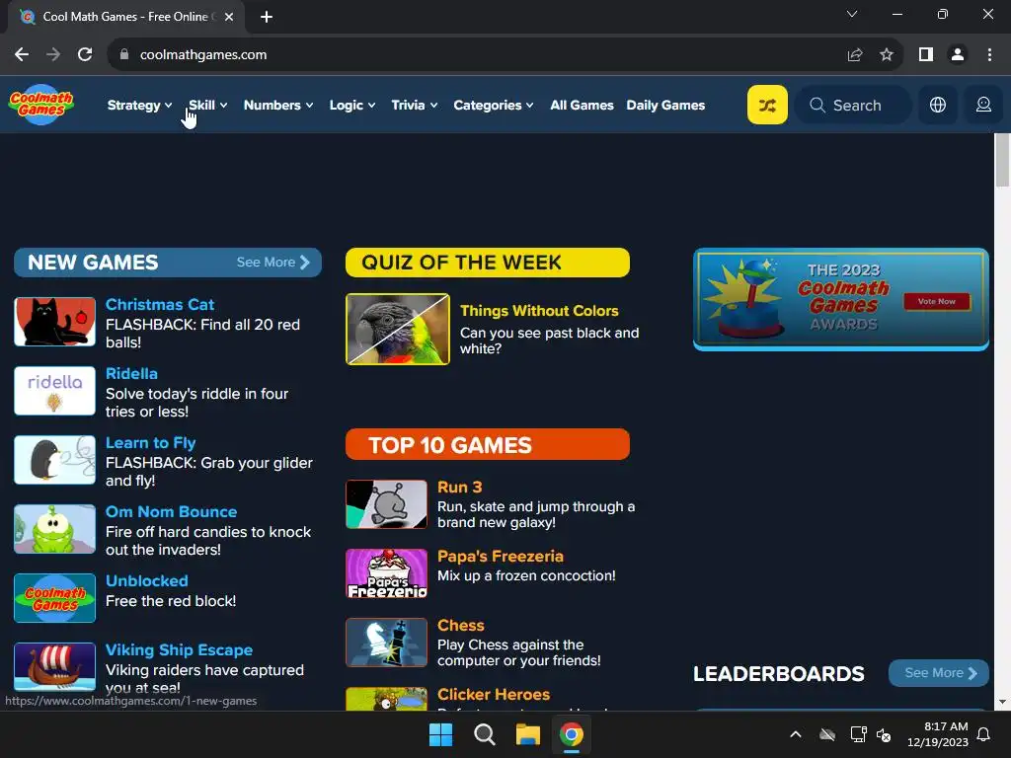Expand the Categories menu
The width and height of the screenshot is (1011, 758).
[494, 105]
